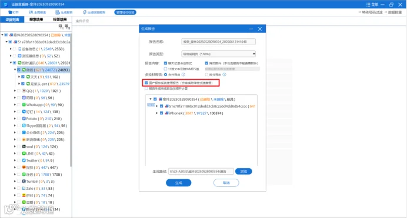Expand the 51e78fa1186bc012 node in dialog tree
This screenshot has width=407, height=218.
[x=156, y=106]
